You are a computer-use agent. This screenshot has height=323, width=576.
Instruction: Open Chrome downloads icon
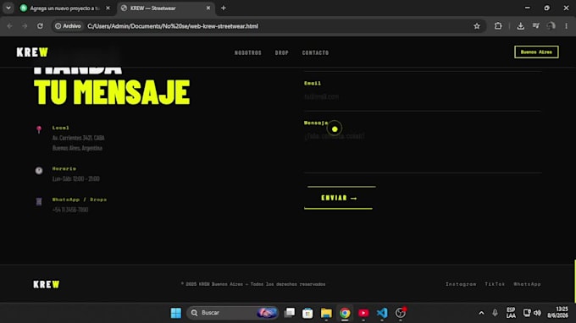coord(521,26)
